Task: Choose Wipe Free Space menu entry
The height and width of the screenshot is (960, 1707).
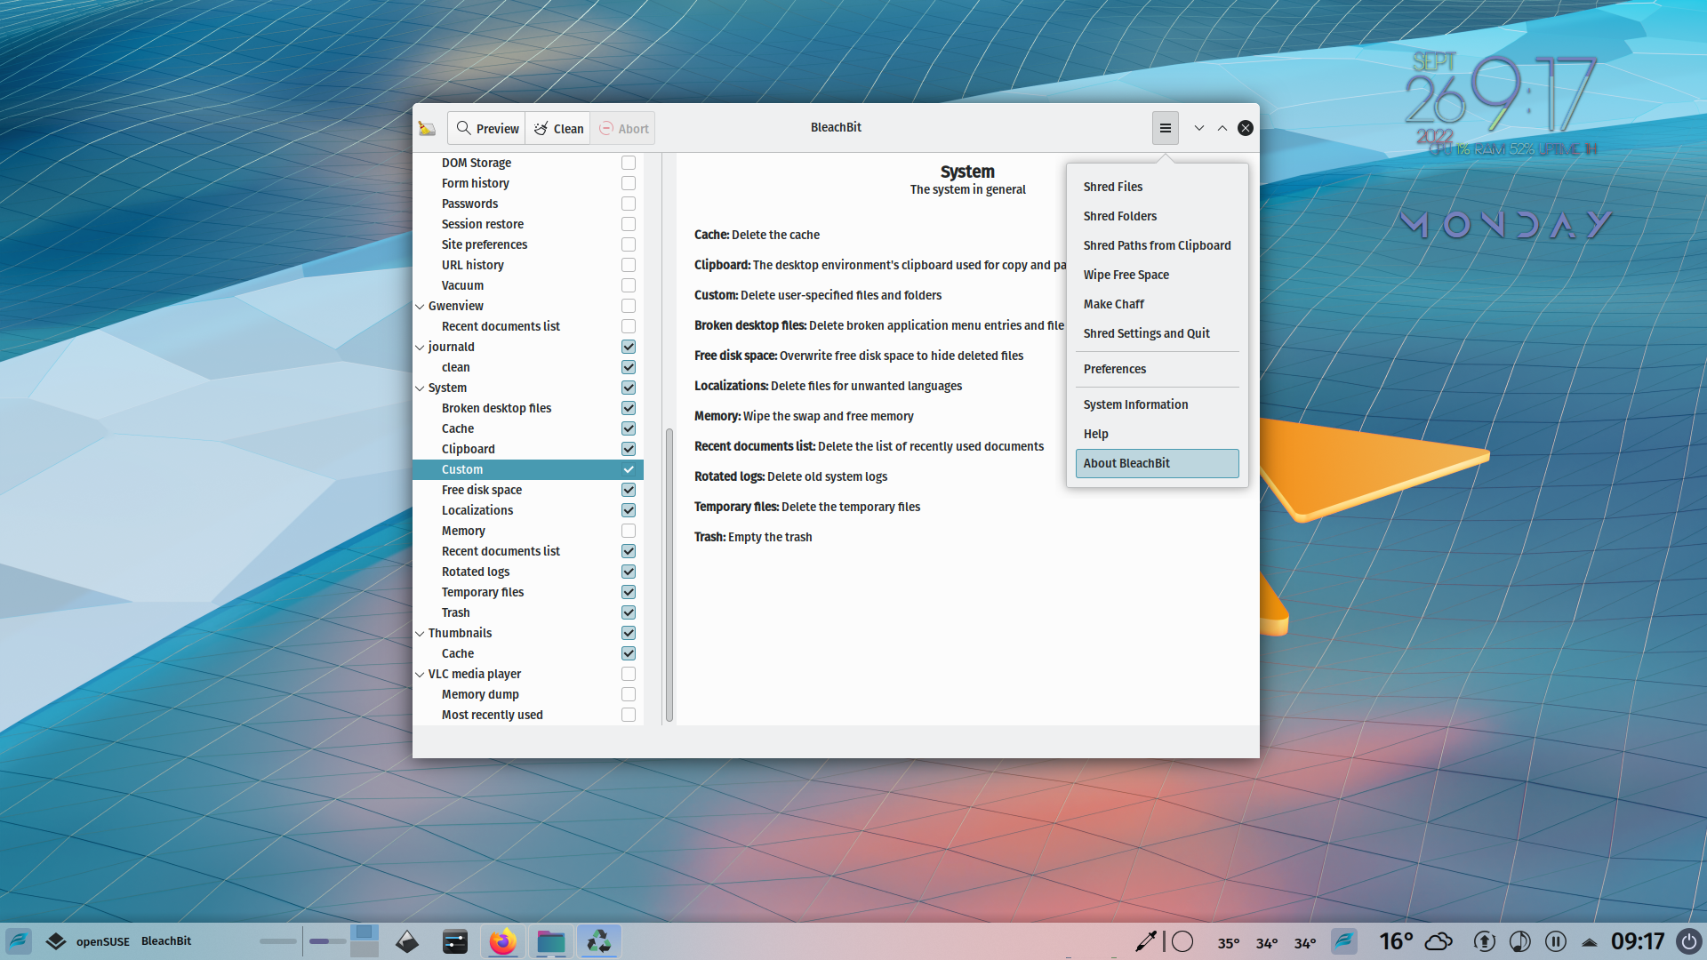Action: [1157, 275]
